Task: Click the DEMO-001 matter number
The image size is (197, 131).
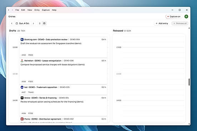Action: [x=64, y=98]
